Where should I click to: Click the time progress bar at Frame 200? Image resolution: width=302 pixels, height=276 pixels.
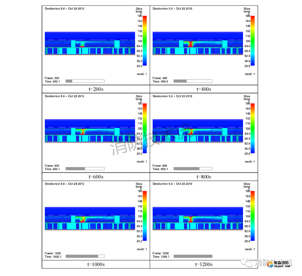[85, 81]
